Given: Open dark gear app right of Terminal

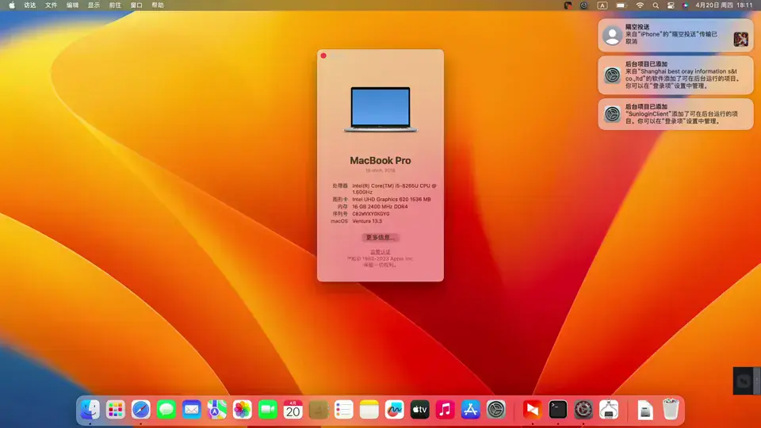Looking at the screenshot, I should [x=583, y=410].
